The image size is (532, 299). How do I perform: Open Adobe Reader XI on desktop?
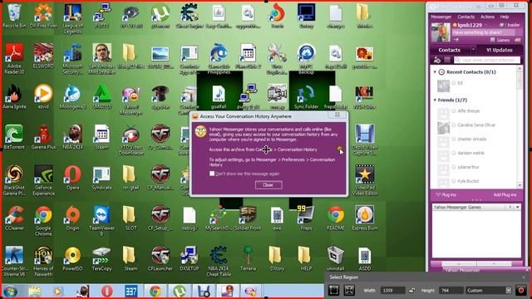click(x=14, y=58)
